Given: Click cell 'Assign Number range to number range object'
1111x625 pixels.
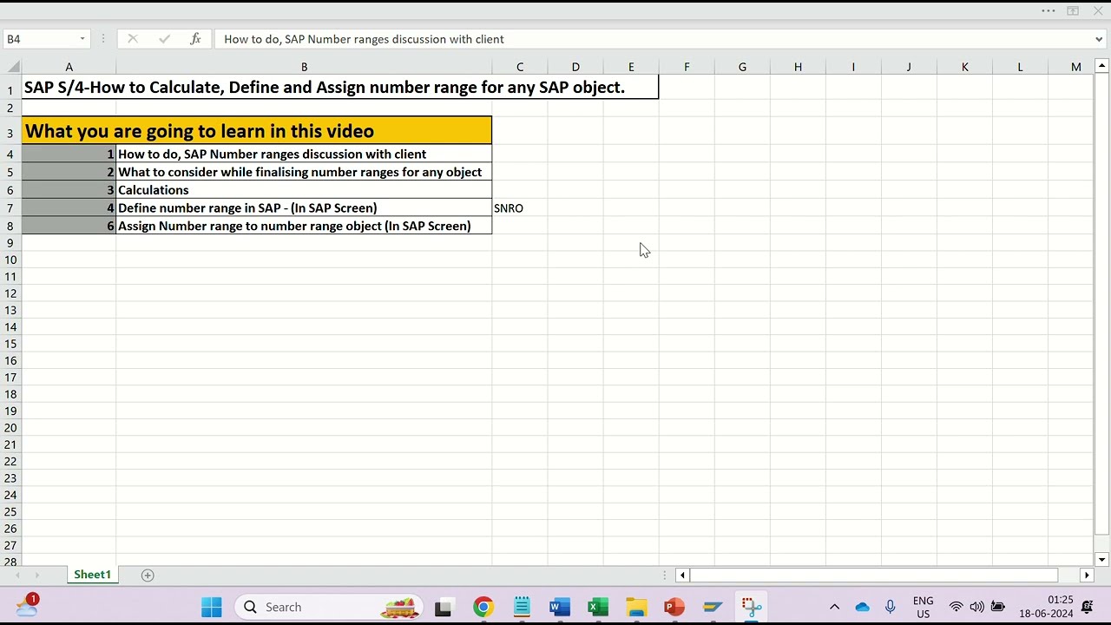Looking at the screenshot, I should (x=304, y=226).
